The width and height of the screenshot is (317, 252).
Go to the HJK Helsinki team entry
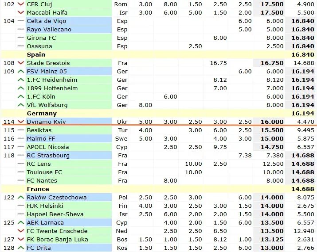pos(45,206)
